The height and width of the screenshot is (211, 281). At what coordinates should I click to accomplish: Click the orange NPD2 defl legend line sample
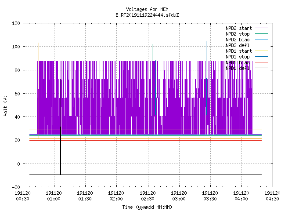pos(261,45)
